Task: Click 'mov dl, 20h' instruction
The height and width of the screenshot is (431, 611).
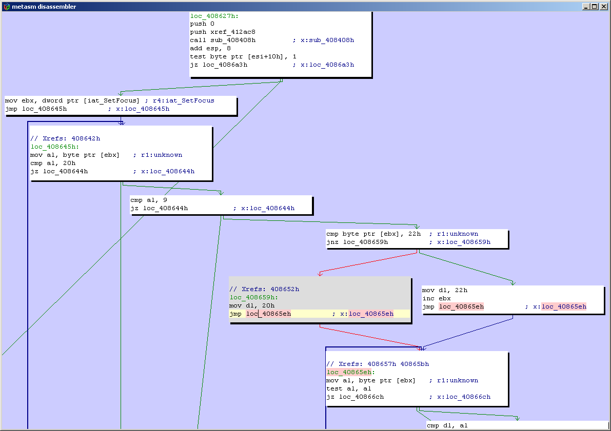Action: [252, 305]
